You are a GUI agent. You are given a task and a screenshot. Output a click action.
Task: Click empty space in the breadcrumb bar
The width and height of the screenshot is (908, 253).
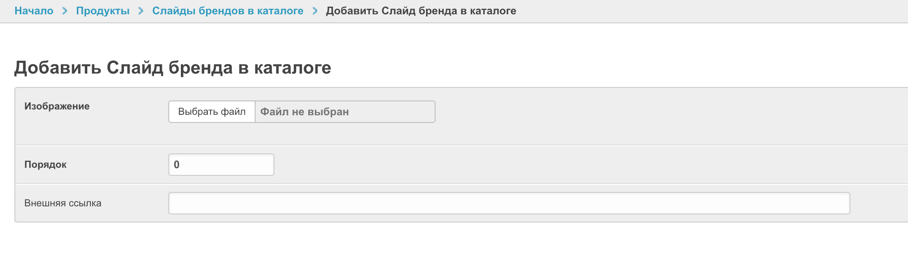(x=711, y=11)
